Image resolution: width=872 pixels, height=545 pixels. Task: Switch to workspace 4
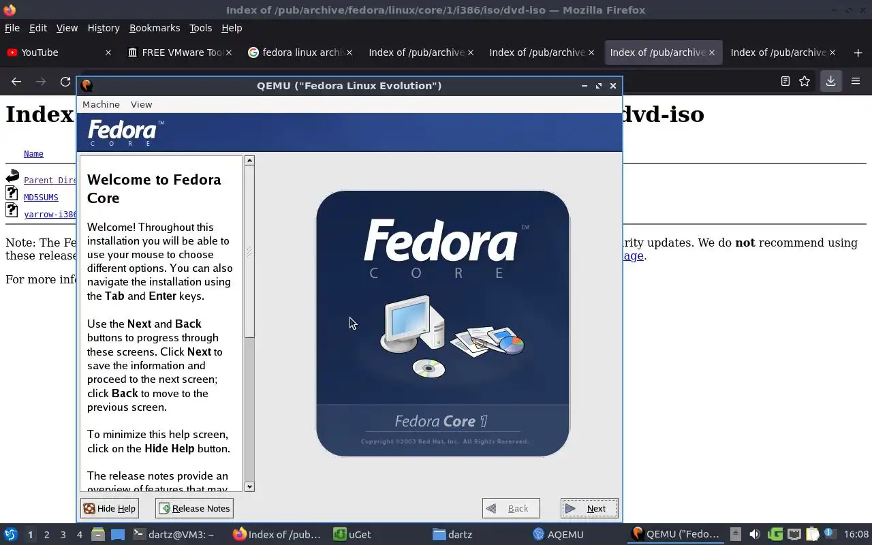[x=79, y=535]
